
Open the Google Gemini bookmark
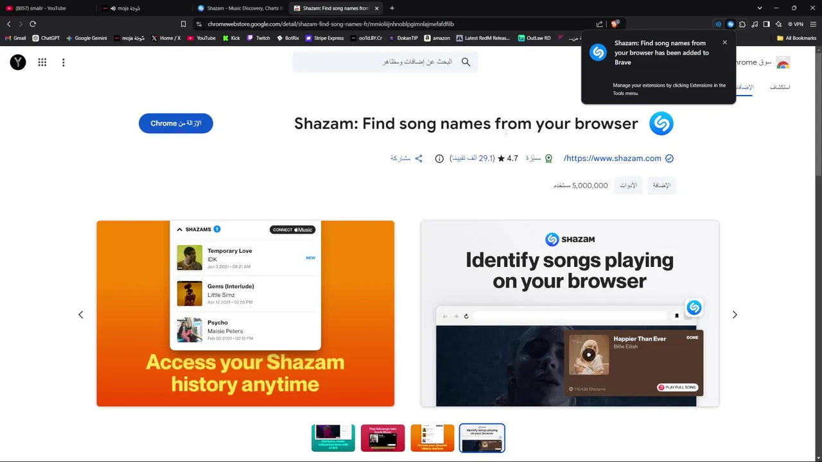pyautogui.click(x=86, y=38)
